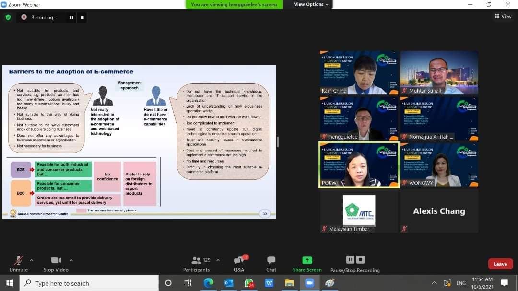This screenshot has width=518, height=291.
Task: Click 'Socio-Economic Research Centre' footer text
Action: pos(43,214)
